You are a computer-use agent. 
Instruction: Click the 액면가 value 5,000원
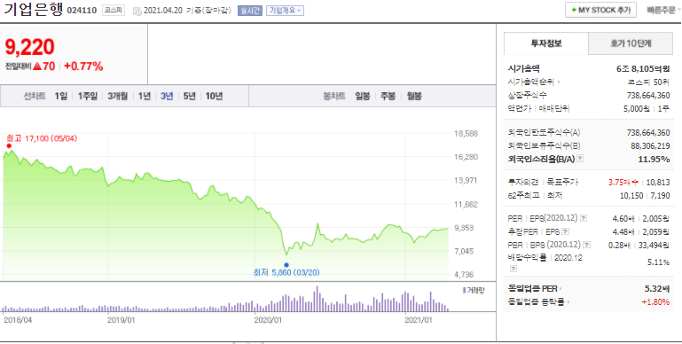pyautogui.click(x=637, y=109)
